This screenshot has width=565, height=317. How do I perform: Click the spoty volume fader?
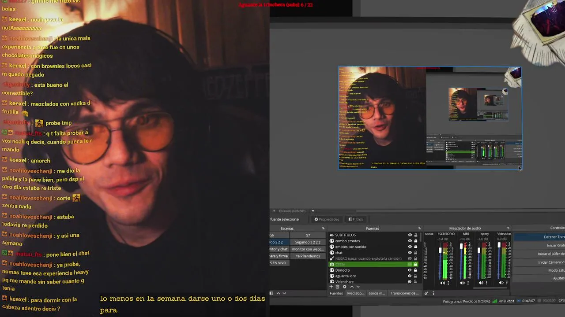click(x=479, y=251)
